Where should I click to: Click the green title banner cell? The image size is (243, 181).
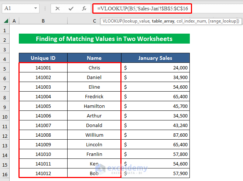pos(104,39)
